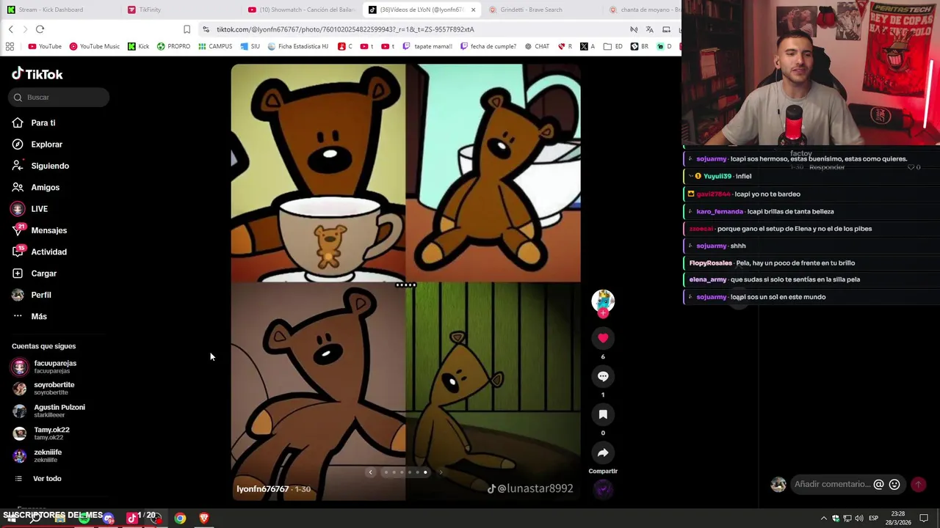The height and width of the screenshot is (528, 940).
Task: Open the emoji picker smiley icon
Action: click(x=894, y=484)
